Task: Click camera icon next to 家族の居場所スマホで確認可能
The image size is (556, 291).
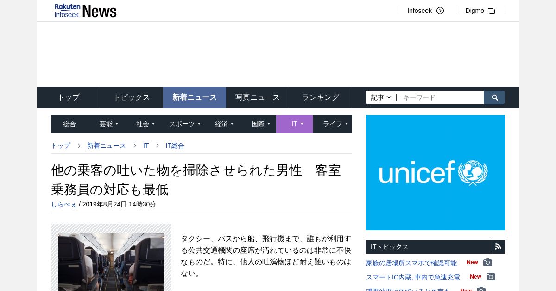Action: [x=487, y=262]
